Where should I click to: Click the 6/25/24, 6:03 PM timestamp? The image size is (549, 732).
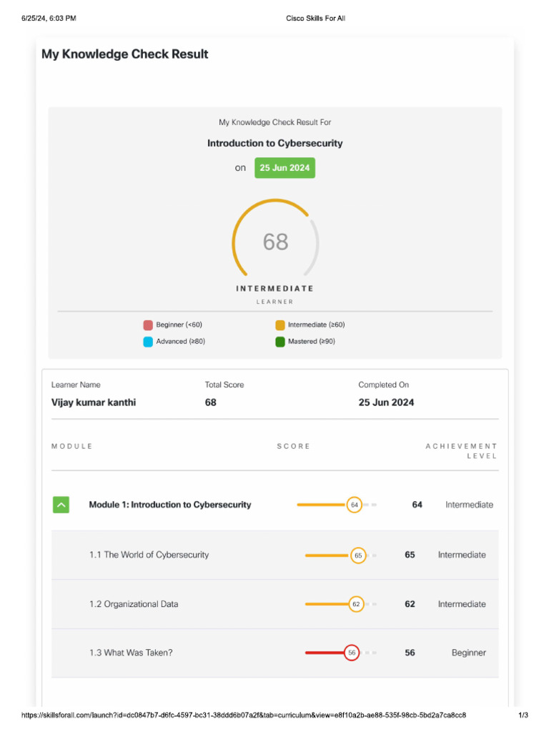click(x=49, y=18)
